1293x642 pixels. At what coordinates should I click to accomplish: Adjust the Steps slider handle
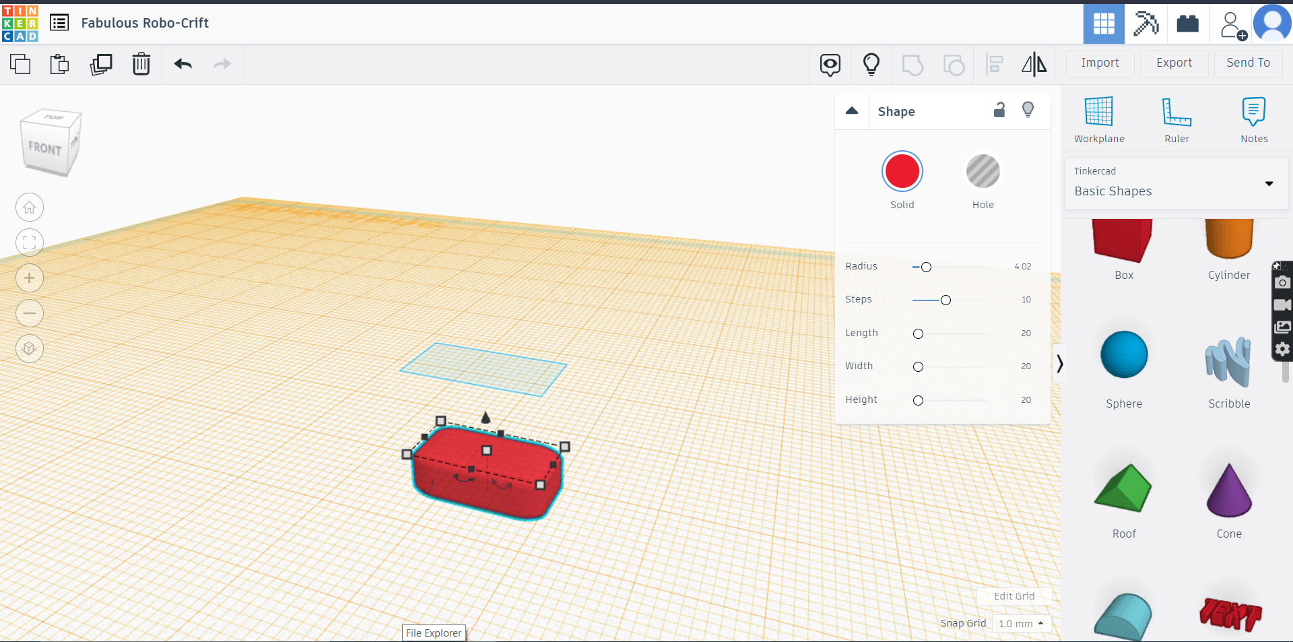tap(946, 300)
